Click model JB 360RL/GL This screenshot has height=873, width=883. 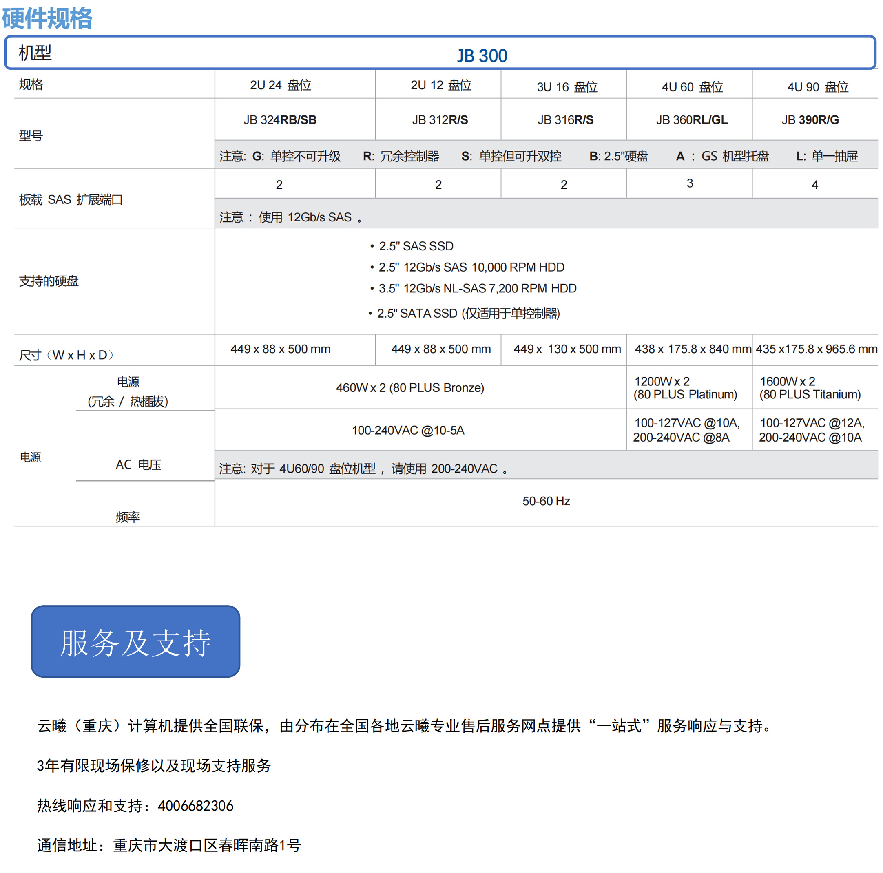[x=692, y=120]
